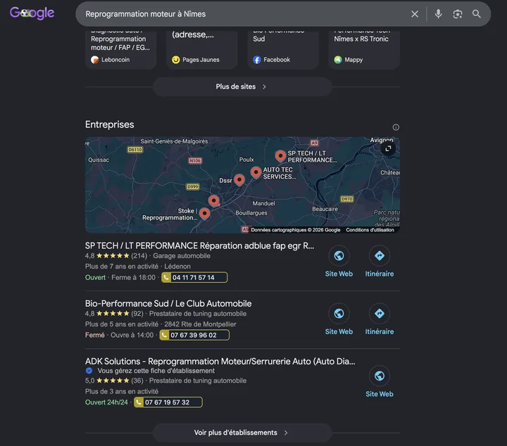Image resolution: width=507 pixels, height=446 pixels.
Task: Call SP TECH at 04 11 71 57 14
Action: pyautogui.click(x=194, y=277)
